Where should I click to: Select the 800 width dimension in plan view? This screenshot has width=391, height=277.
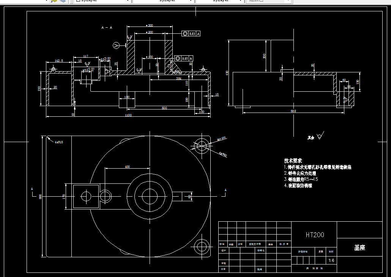pyautogui.click(x=40, y=197)
